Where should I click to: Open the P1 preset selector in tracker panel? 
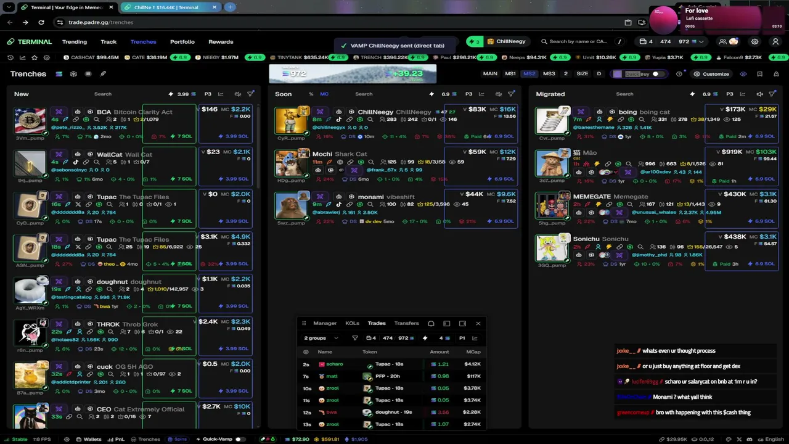462,338
